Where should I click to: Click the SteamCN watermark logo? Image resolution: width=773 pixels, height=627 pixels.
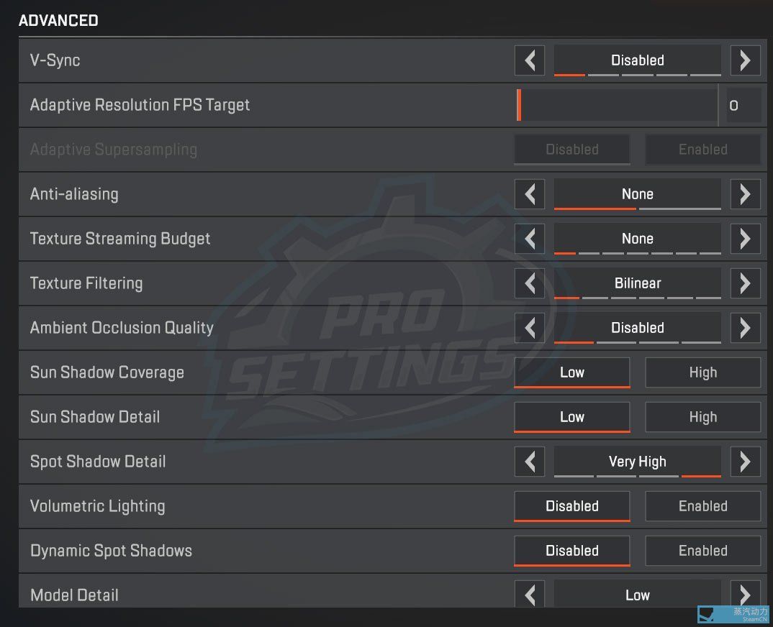(x=733, y=615)
